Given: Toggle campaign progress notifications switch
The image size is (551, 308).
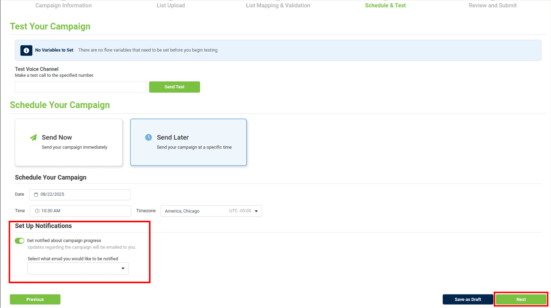Looking at the screenshot, I should pyautogui.click(x=19, y=241).
